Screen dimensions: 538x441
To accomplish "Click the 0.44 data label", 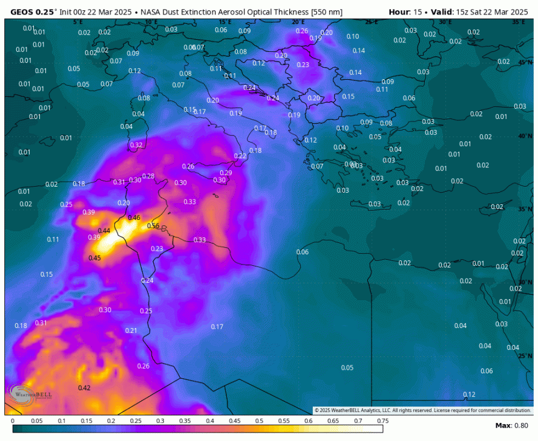I will pyautogui.click(x=103, y=231).
